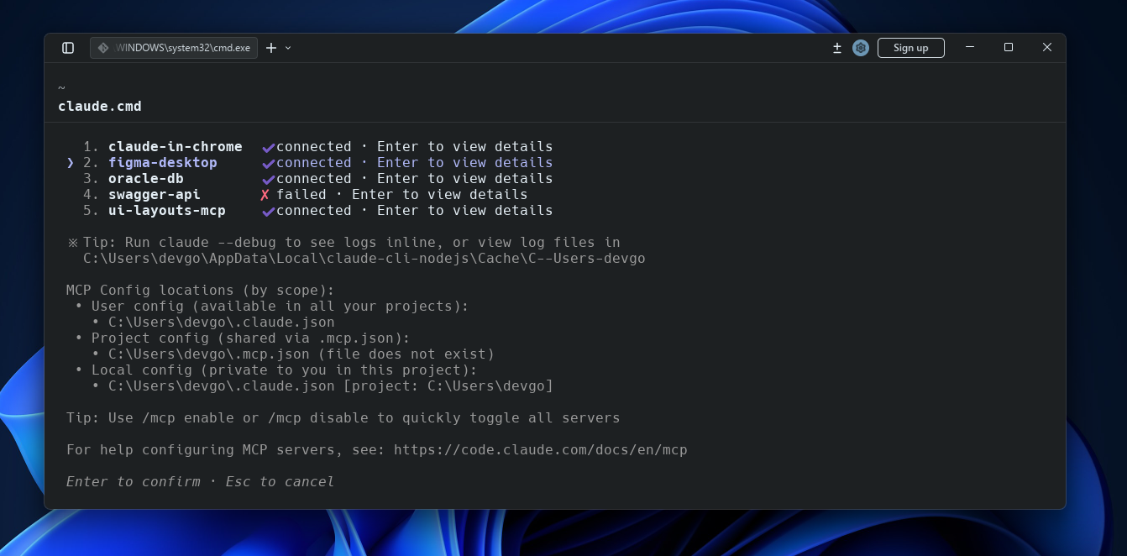Screen dimensions: 1127x556
Task: Select the claude-in-chrome server entry
Action: pos(175,147)
